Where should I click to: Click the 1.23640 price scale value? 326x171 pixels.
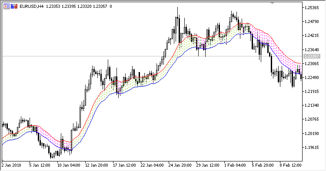[x=312, y=49]
